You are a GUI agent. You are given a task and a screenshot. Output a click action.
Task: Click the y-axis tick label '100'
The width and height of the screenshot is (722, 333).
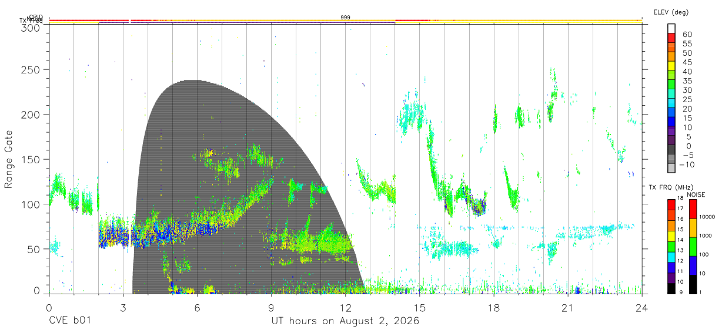click(30, 204)
